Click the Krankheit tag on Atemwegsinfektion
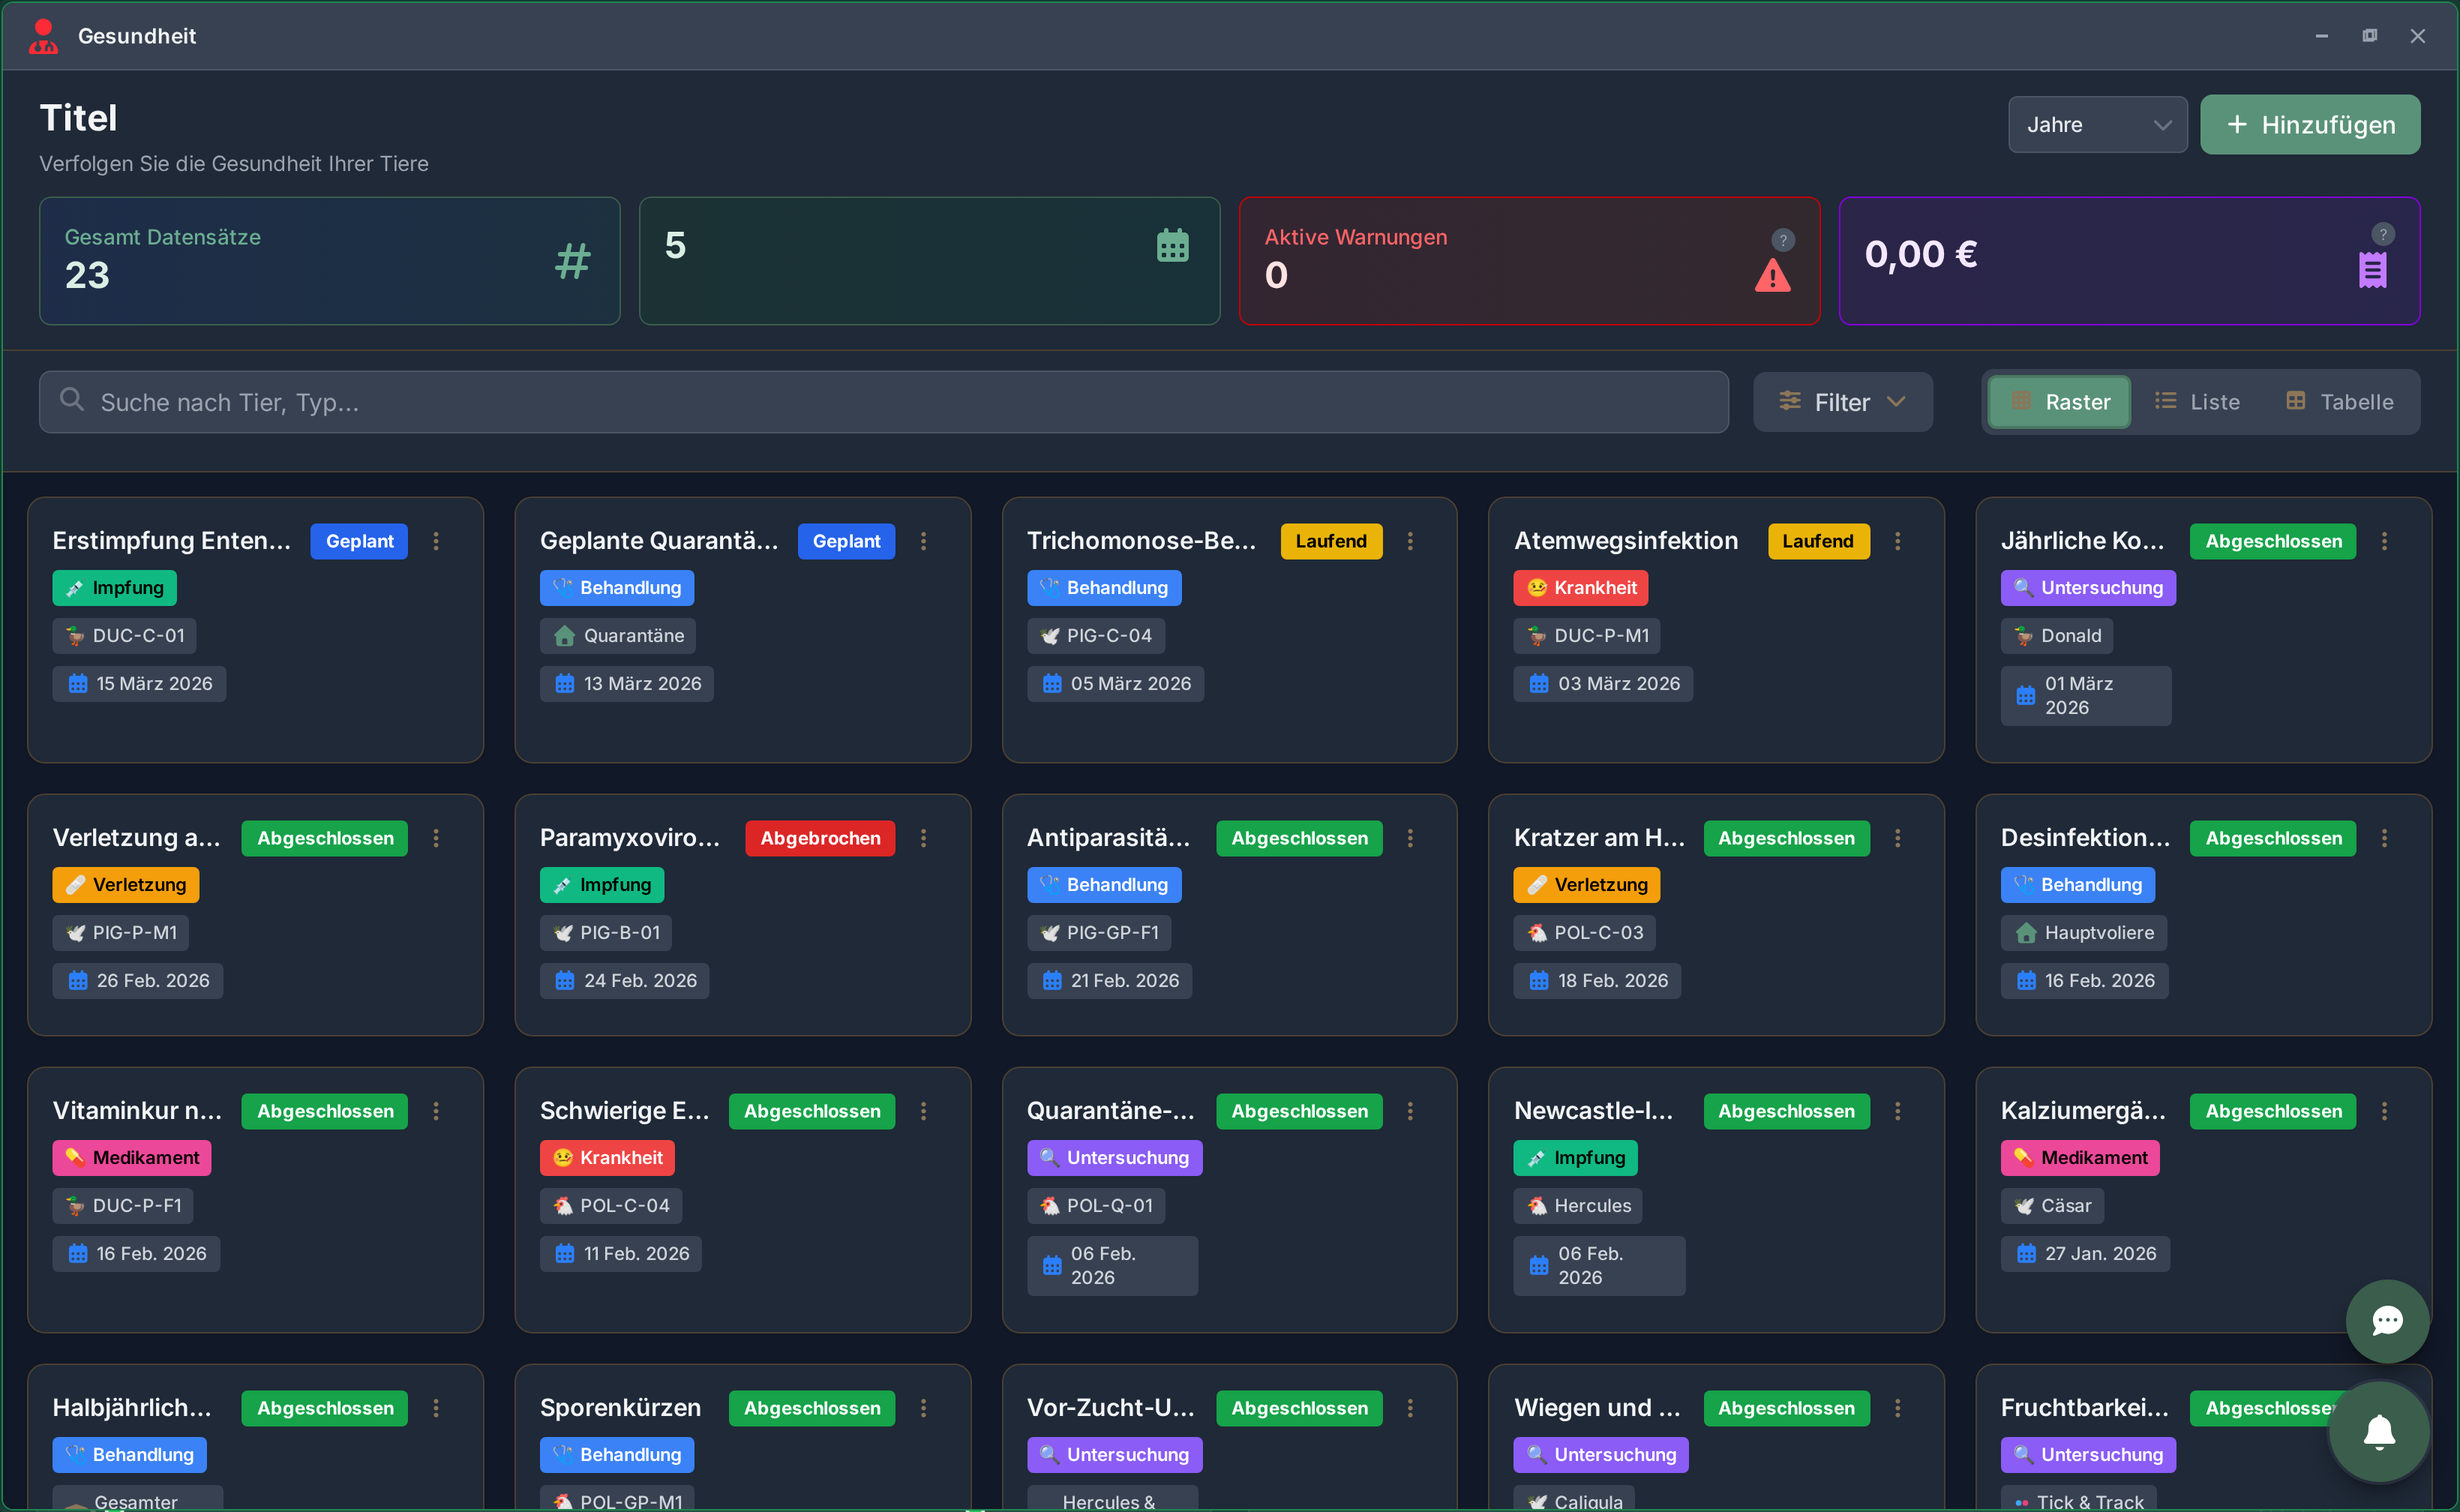The image size is (2460, 1512). [x=1580, y=588]
